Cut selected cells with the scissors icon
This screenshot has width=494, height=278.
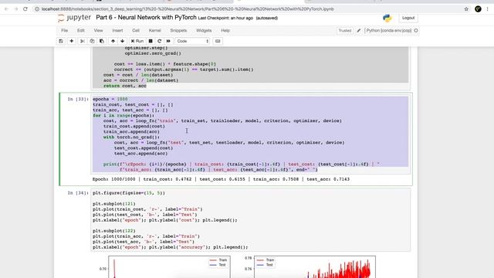pyautogui.click(x=83, y=41)
